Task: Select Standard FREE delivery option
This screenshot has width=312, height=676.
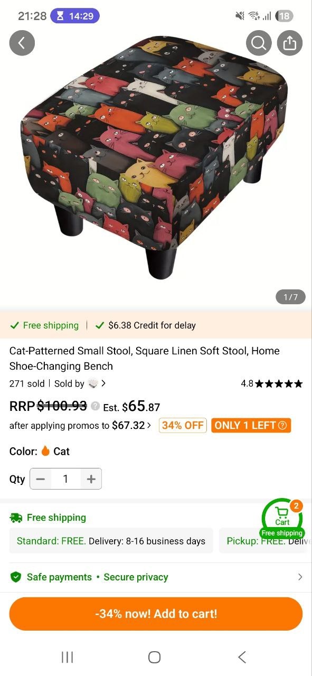Action: coord(111,541)
